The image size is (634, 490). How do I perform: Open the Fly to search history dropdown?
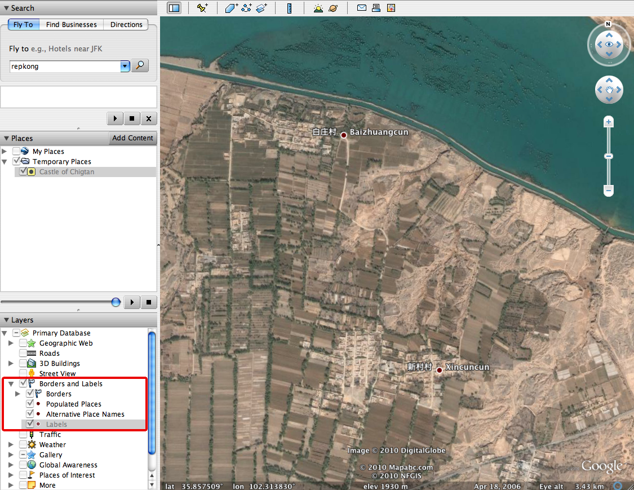pos(125,66)
